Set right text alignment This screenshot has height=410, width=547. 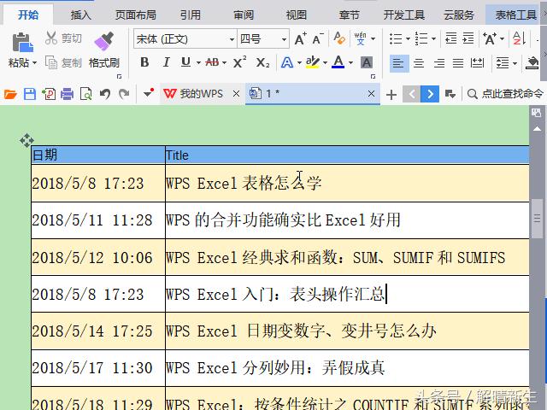point(438,63)
